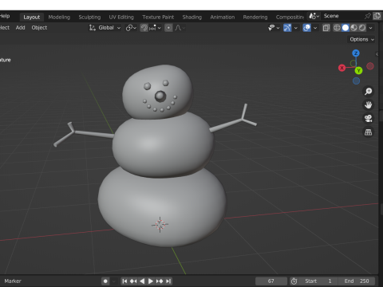Click the move view hand icon
This screenshot has height=287, width=383.
tap(369, 105)
